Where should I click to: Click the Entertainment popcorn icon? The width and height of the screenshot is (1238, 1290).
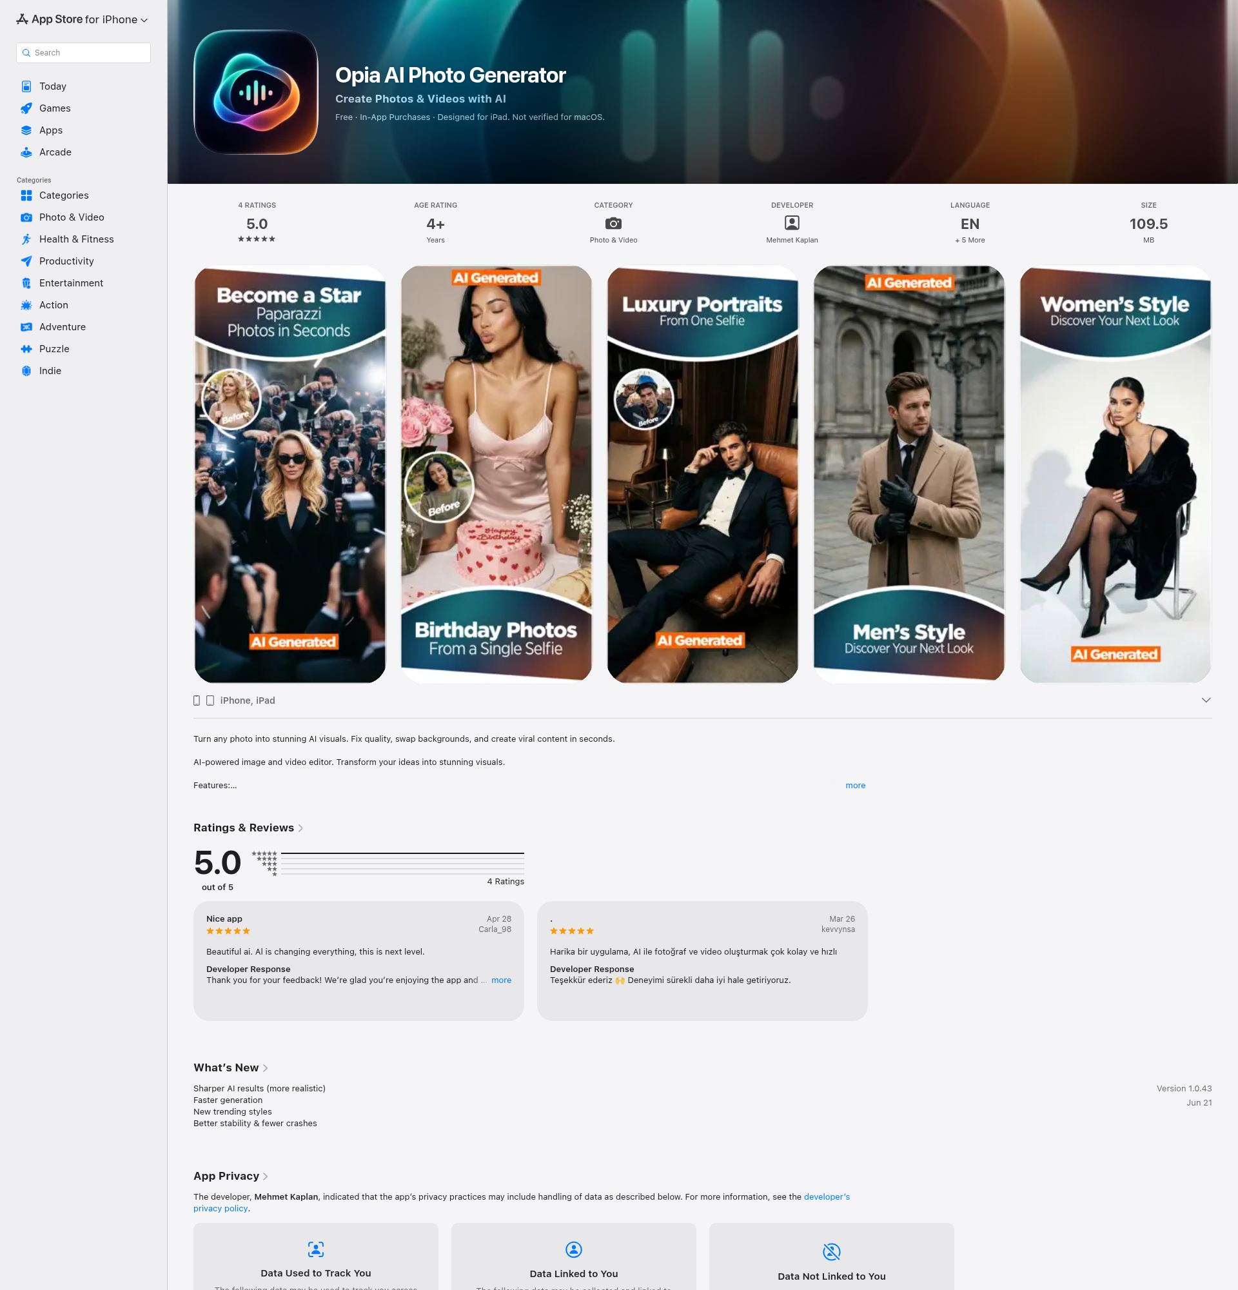click(26, 283)
